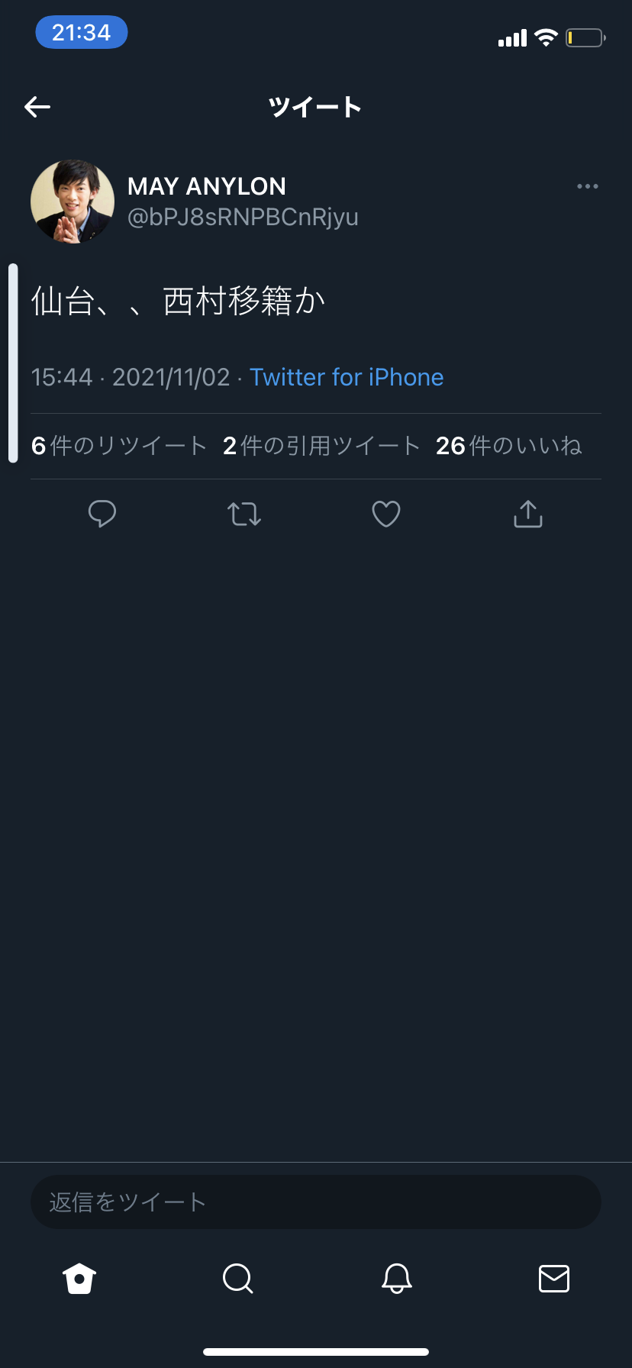The width and height of the screenshot is (632, 1368).
Task: Open the Twitter for iPhone link
Action: click(347, 377)
